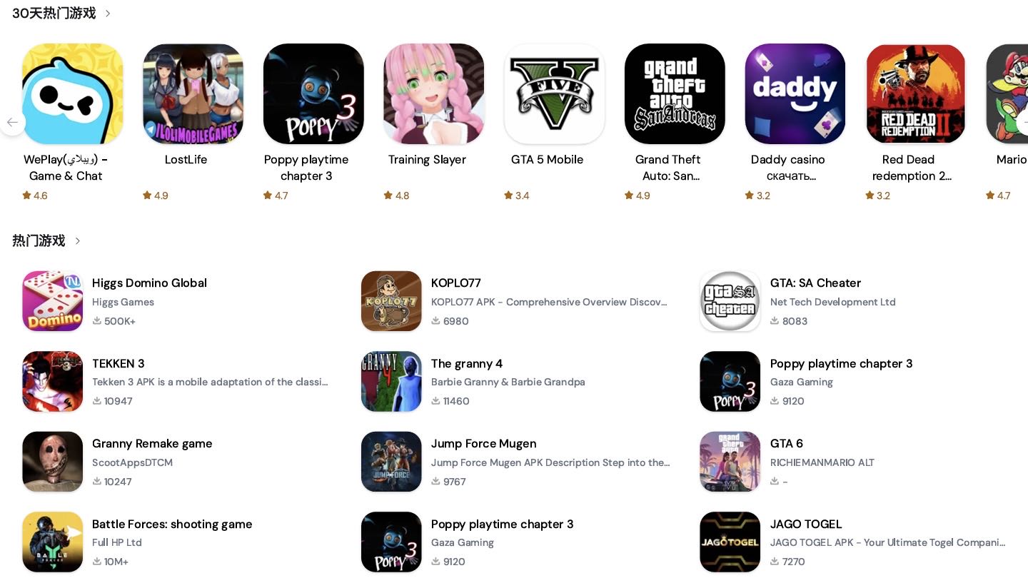Expand the 热门游戏 section chevron
1028x578 pixels.
pyautogui.click(x=78, y=241)
